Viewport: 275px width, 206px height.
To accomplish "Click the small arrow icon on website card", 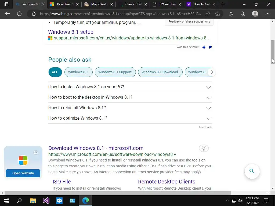I will pyautogui.click(x=36, y=153).
